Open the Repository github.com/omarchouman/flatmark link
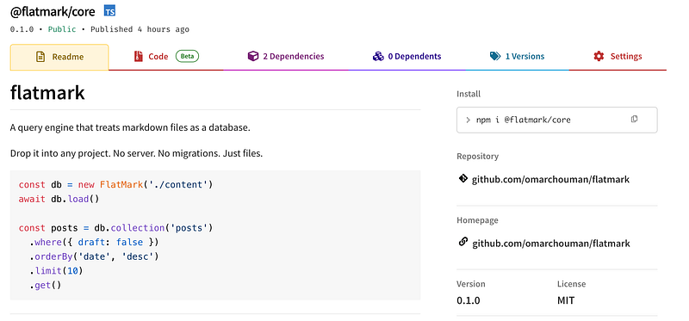This screenshot has width=689, height=321. point(550,180)
